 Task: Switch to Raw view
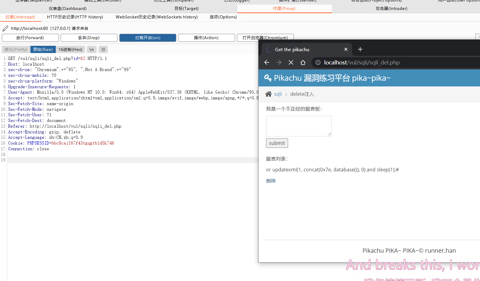click(x=43, y=49)
